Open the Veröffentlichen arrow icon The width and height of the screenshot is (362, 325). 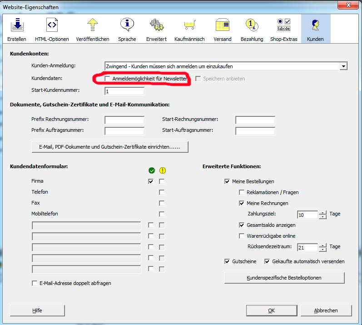[x=93, y=25]
